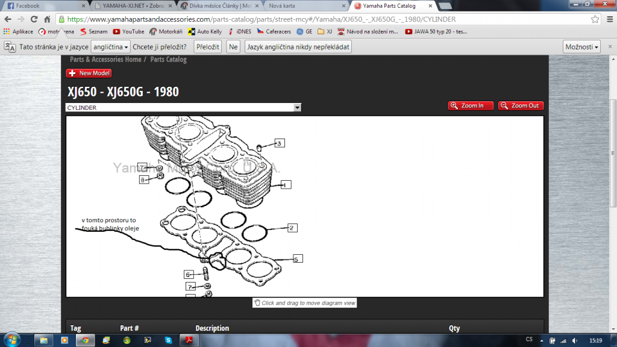The height and width of the screenshot is (347, 617).
Task: Expand the angličtina language dropdown
Action: (111, 47)
